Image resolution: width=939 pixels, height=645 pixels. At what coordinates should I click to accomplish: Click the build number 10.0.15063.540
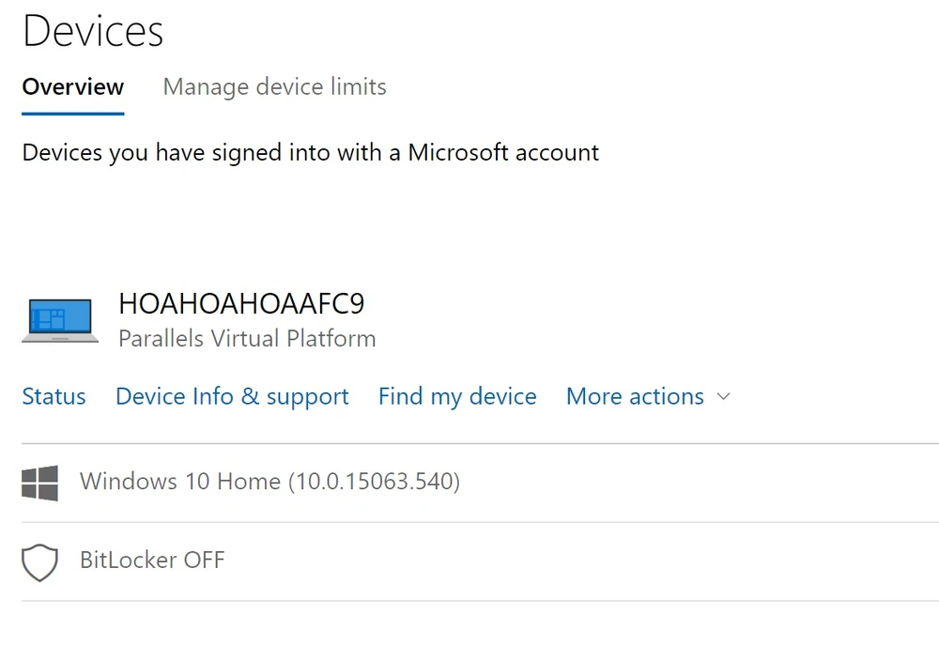374,482
